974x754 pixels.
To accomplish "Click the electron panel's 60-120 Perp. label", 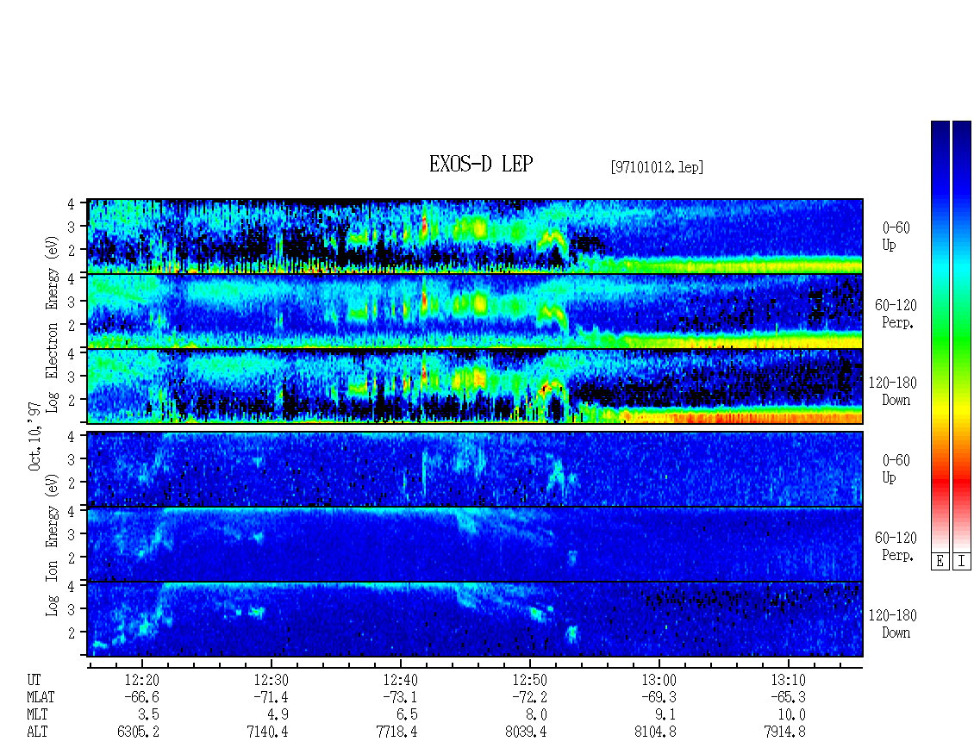I will 896,314.
